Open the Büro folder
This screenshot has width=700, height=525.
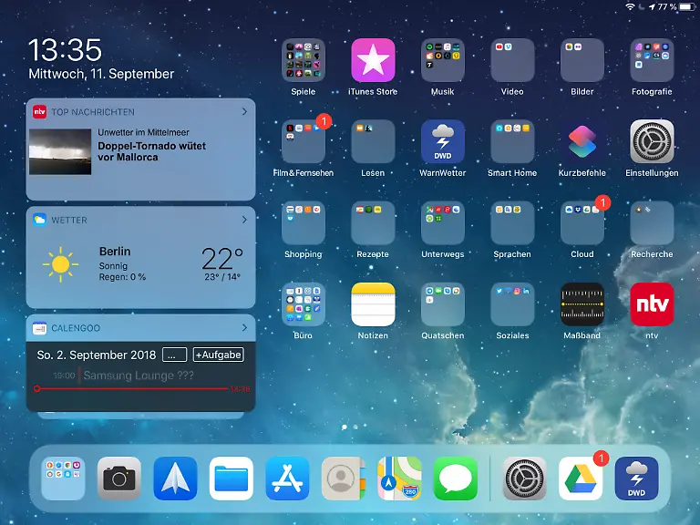coord(304,304)
